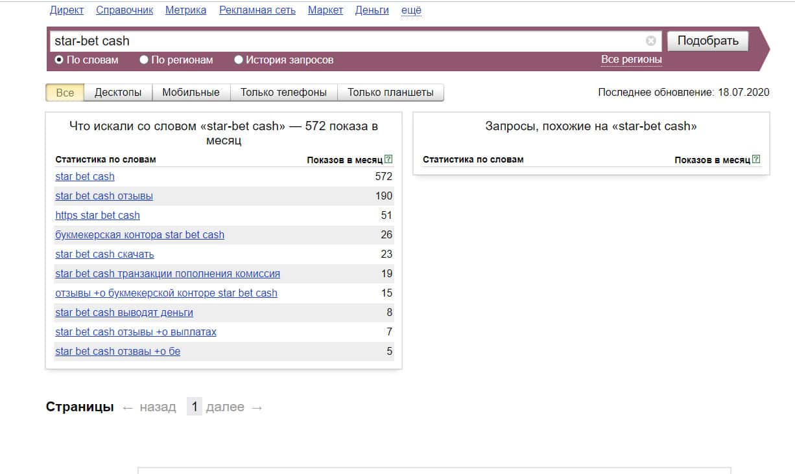This screenshot has height=474, width=795.
Task: Open the 'Метрика' service link
Action: click(x=185, y=10)
